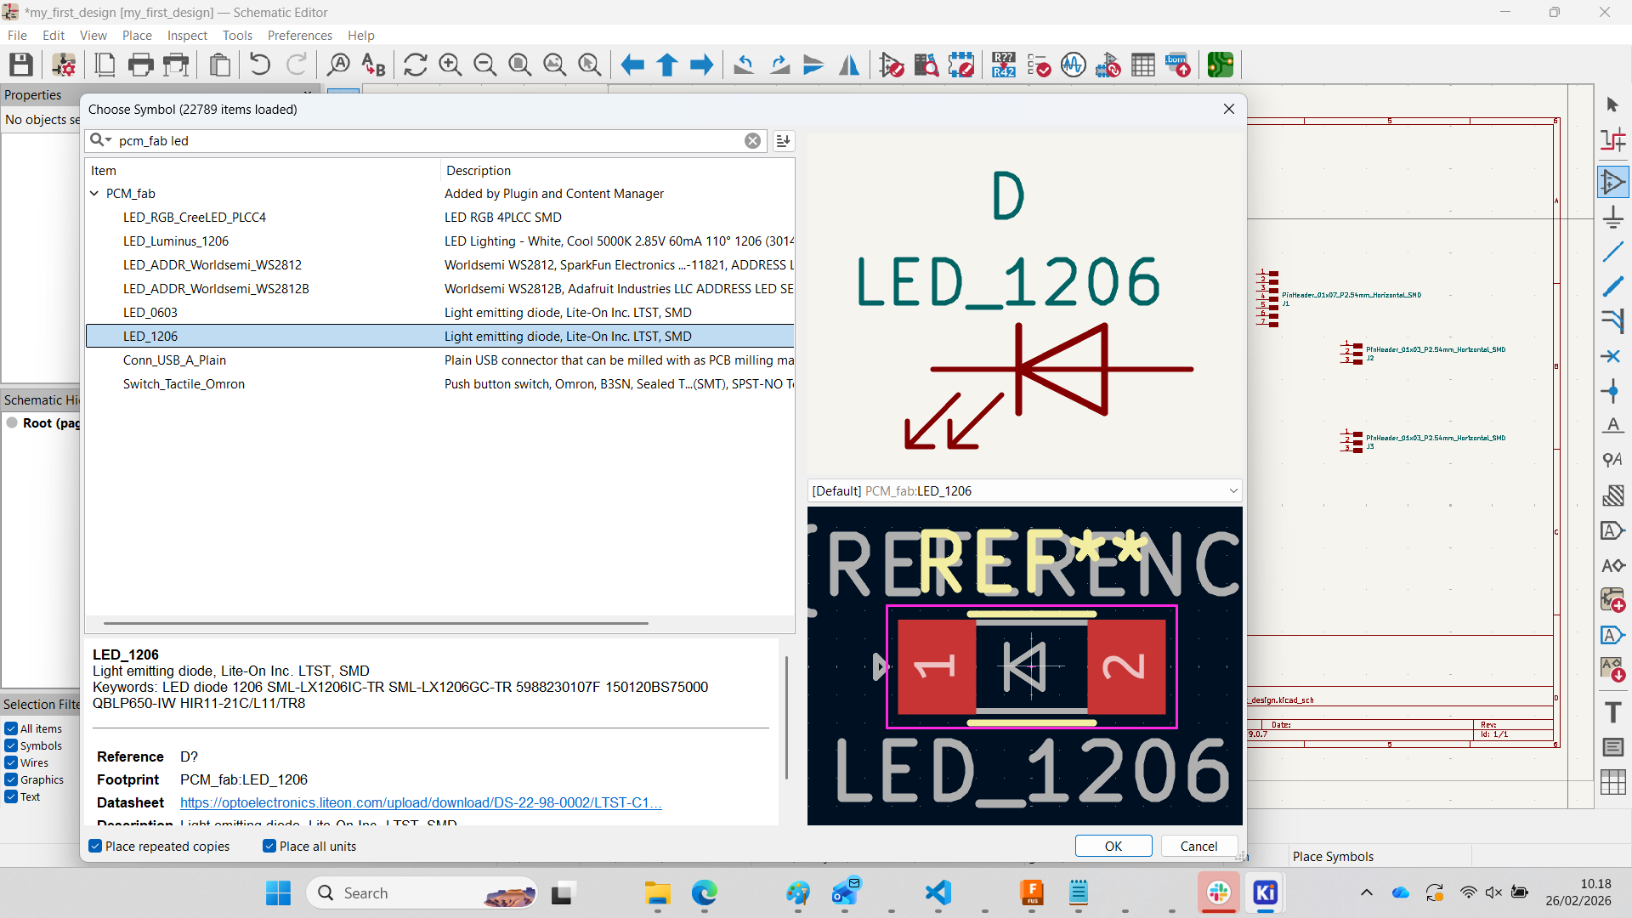The image size is (1632, 918).
Task: Open the Preferences menu
Action: coord(299,35)
